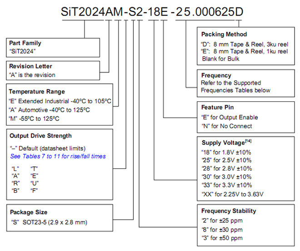Click the '"2" for ±25 ppm' line

[x=222, y=221]
